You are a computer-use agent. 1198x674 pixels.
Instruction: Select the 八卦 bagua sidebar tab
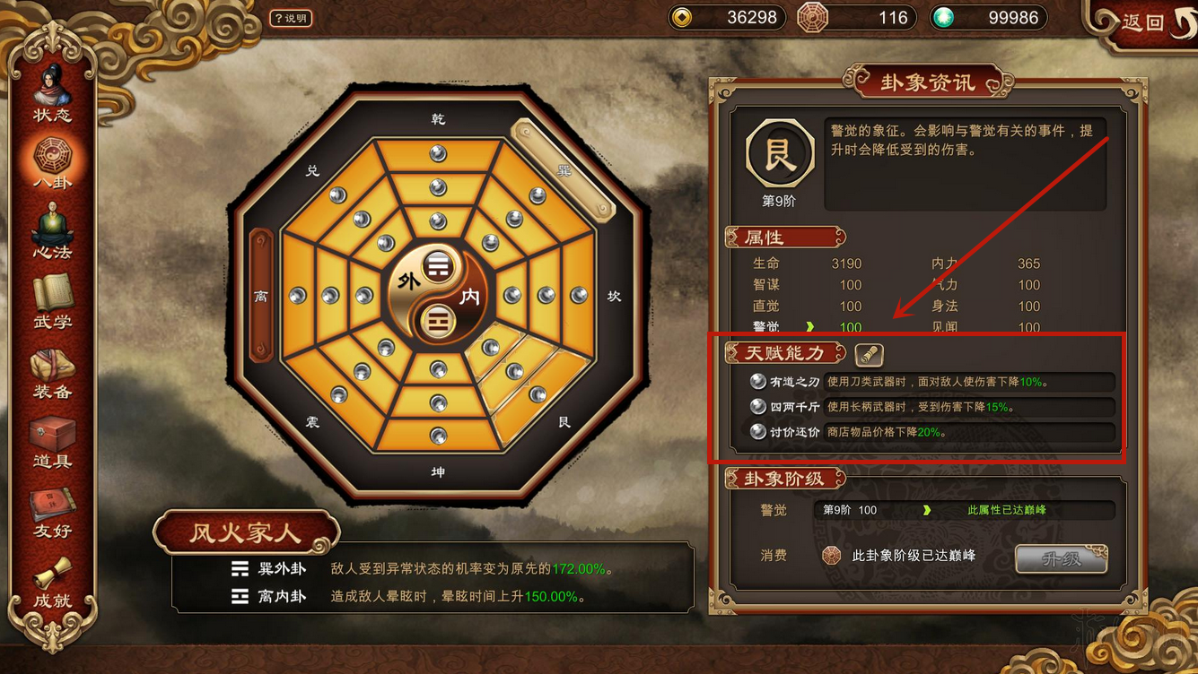(52, 163)
